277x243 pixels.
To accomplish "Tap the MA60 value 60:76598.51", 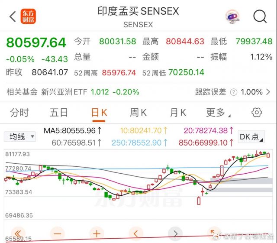I will click(77, 143).
